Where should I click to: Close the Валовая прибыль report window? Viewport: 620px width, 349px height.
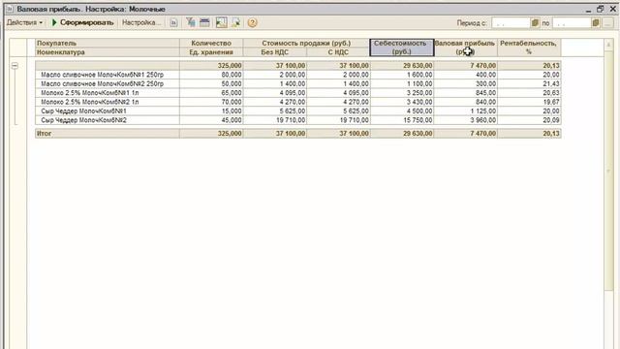click(613, 9)
